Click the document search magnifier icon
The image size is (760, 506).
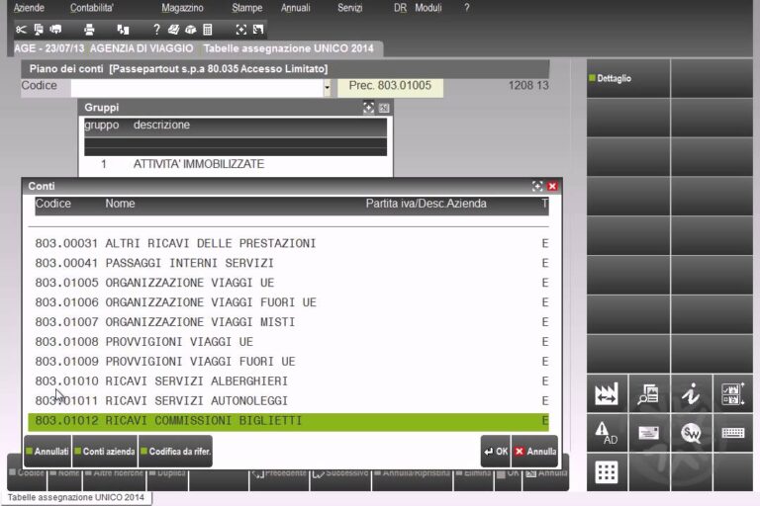pos(648,393)
